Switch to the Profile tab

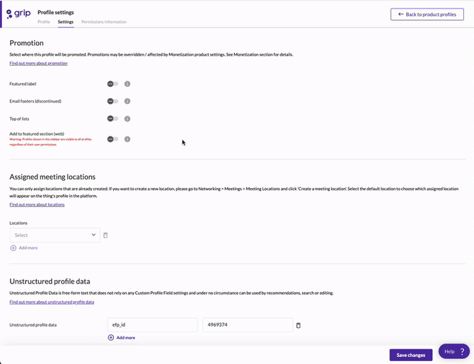coord(44,22)
